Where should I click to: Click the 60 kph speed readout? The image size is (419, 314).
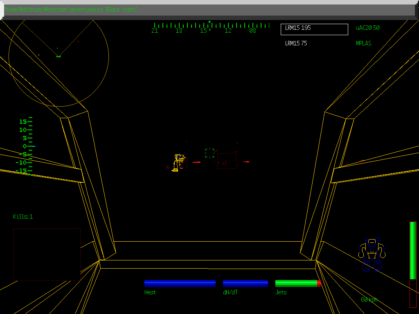(x=369, y=299)
